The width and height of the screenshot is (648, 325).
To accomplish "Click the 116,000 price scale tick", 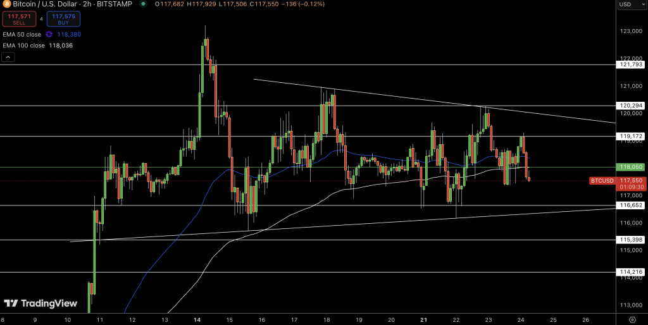I will [631, 223].
